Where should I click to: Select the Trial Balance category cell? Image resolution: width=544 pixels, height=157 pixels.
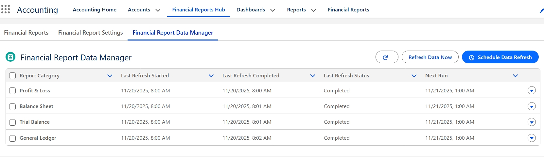[x=35, y=122]
